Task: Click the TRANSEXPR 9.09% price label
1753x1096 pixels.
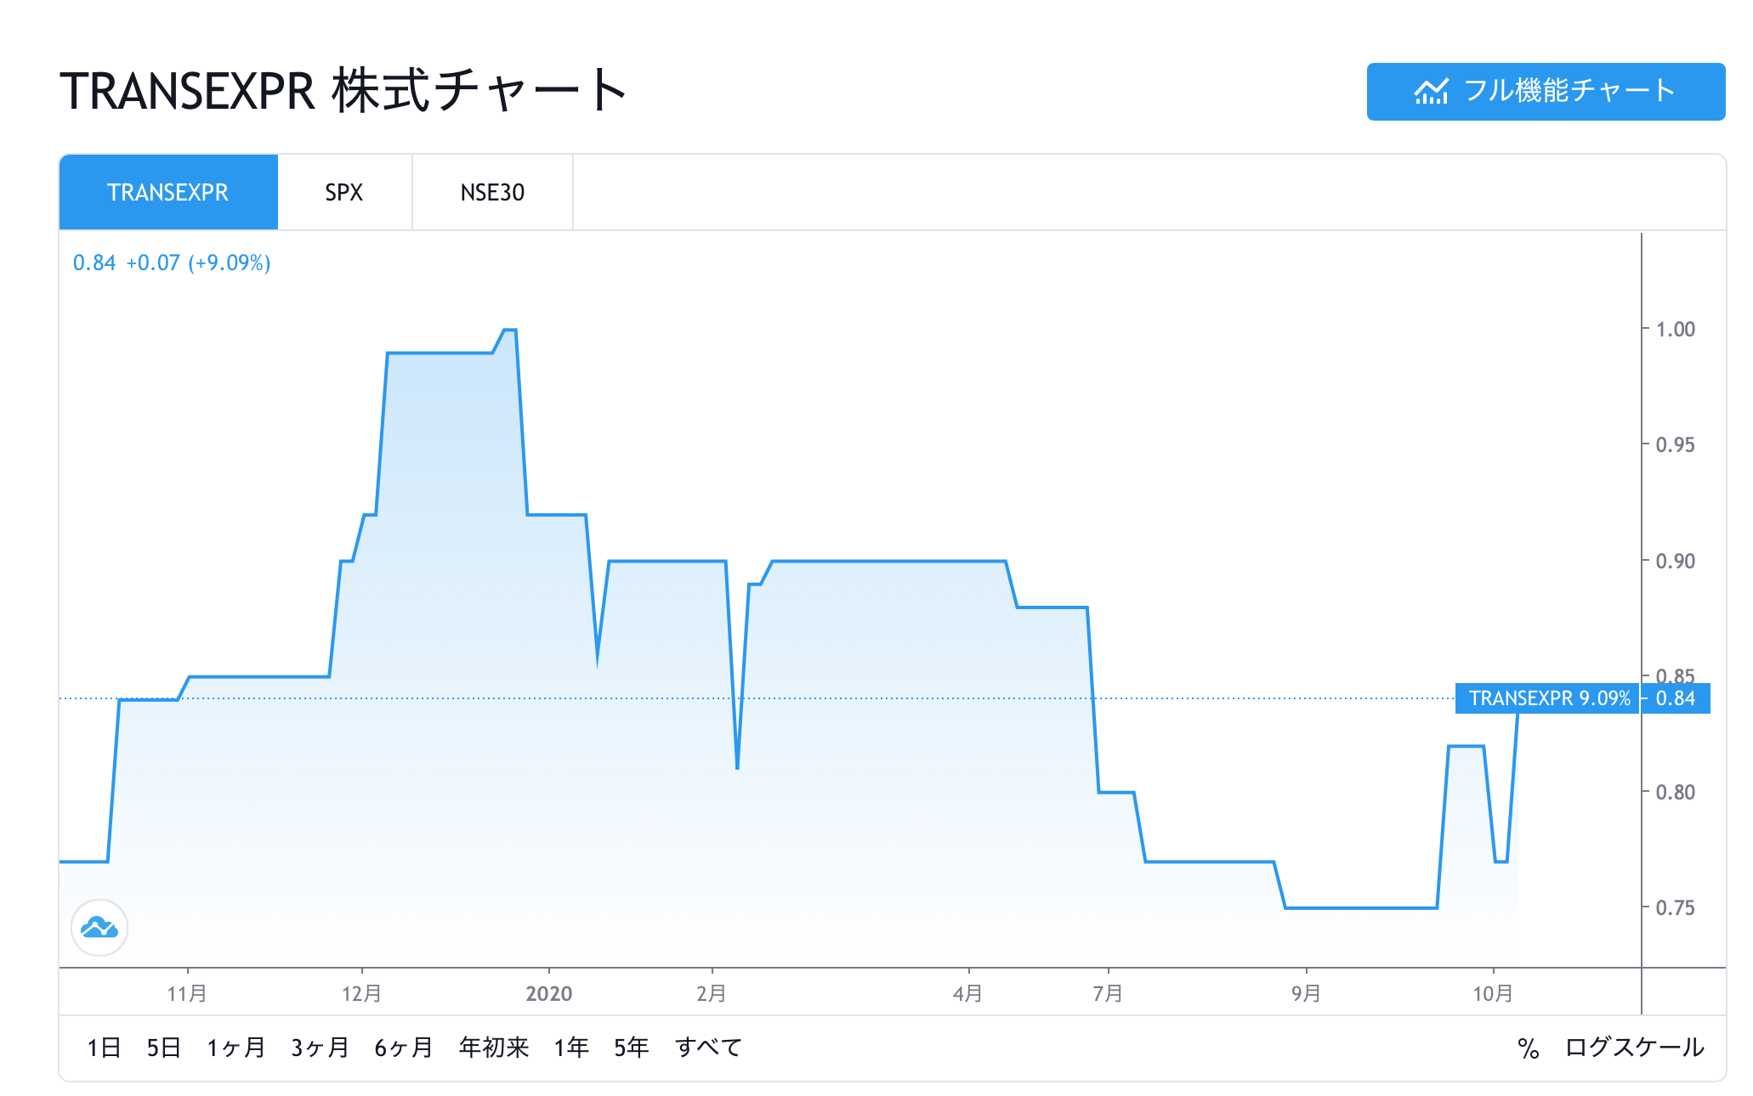Action: click(1548, 698)
